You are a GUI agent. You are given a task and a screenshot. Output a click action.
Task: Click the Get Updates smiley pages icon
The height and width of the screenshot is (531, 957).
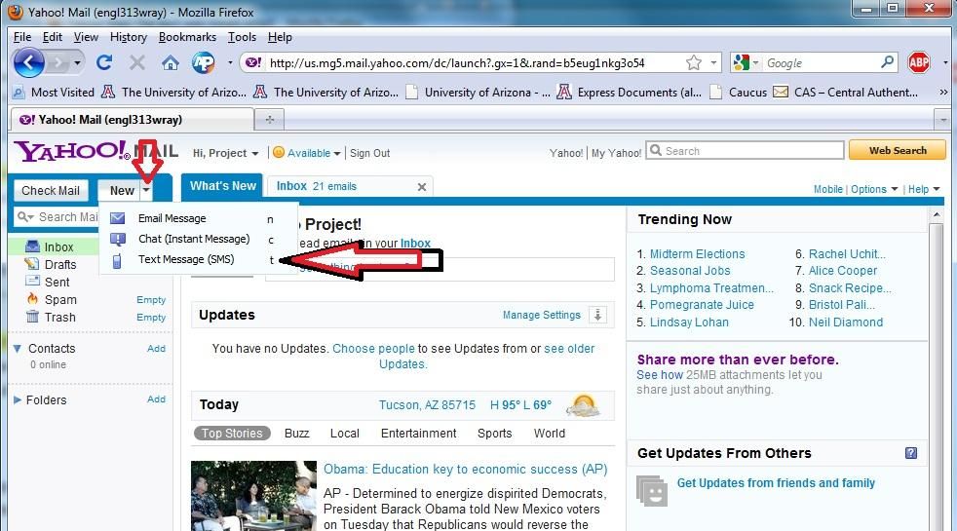click(x=652, y=491)
